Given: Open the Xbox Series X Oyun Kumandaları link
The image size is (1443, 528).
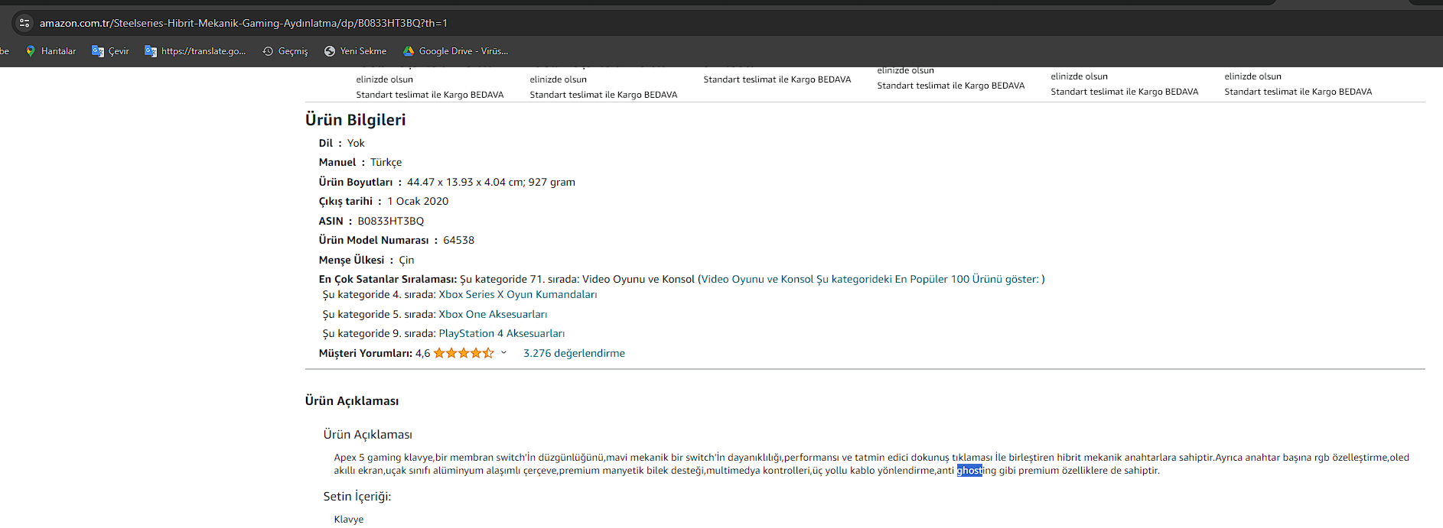Looking at the screenshot, I should pos(517,294).
